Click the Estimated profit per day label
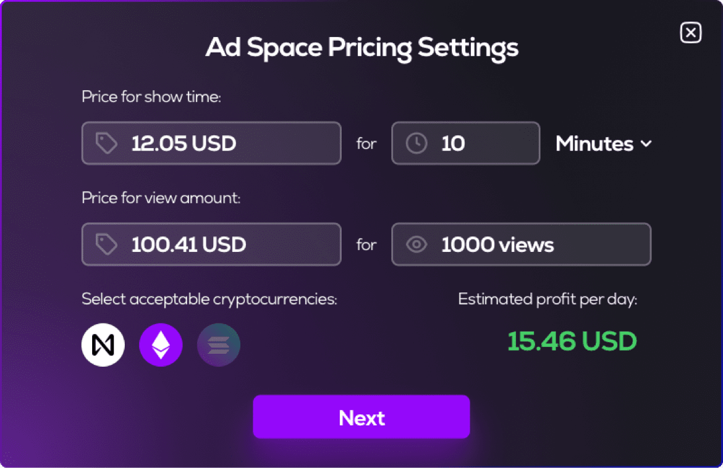The height and width of the screenshot is (468, 723). [549, 298]
